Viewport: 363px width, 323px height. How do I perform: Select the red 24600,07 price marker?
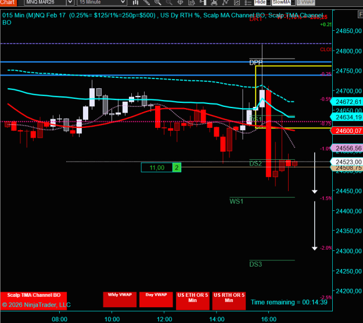347,131
